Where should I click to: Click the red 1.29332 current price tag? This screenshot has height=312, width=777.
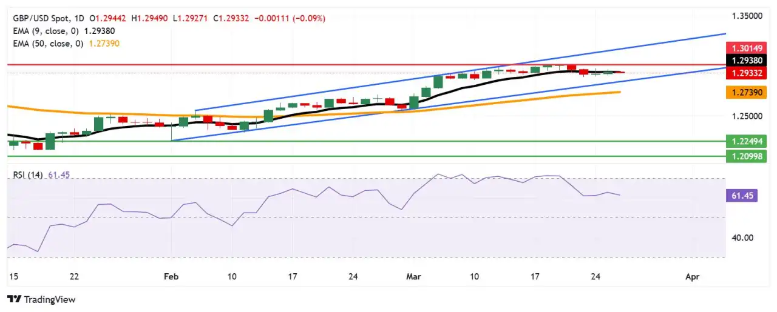[741, 73]
